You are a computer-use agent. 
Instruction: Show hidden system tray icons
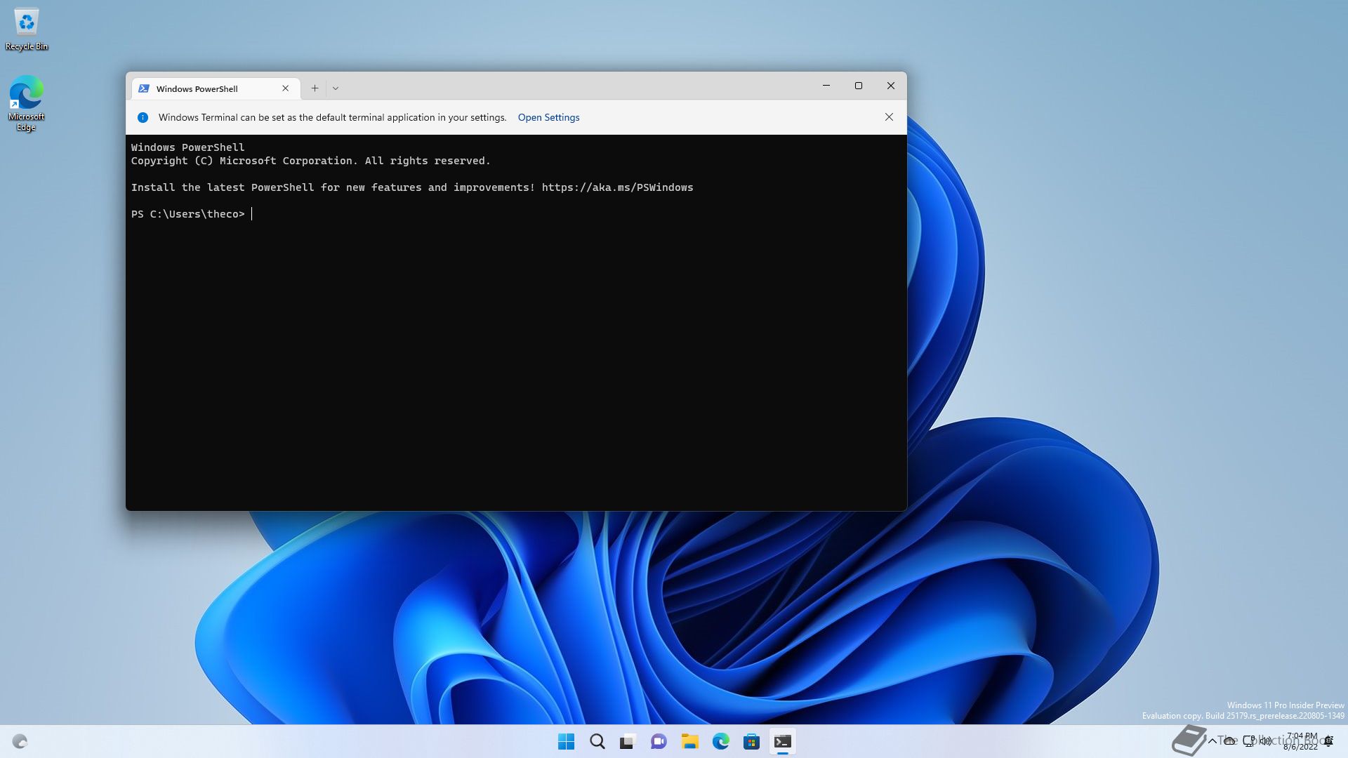click(x=1212, y=741)
